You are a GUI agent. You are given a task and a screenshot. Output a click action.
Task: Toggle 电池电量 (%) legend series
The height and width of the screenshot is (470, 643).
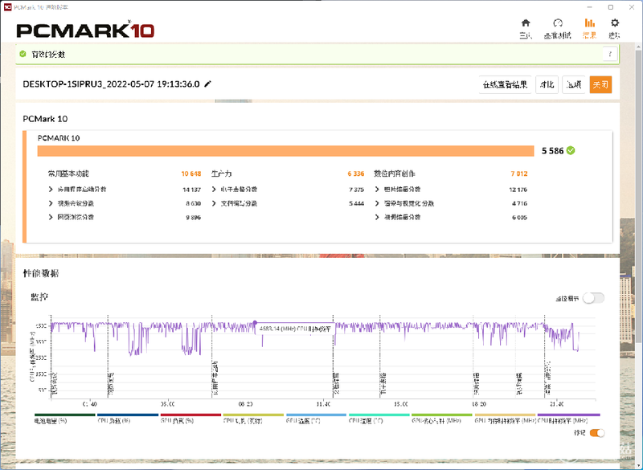65,419
